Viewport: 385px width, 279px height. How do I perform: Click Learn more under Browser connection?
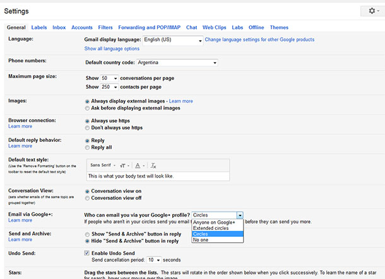click(x=20, y=127)
